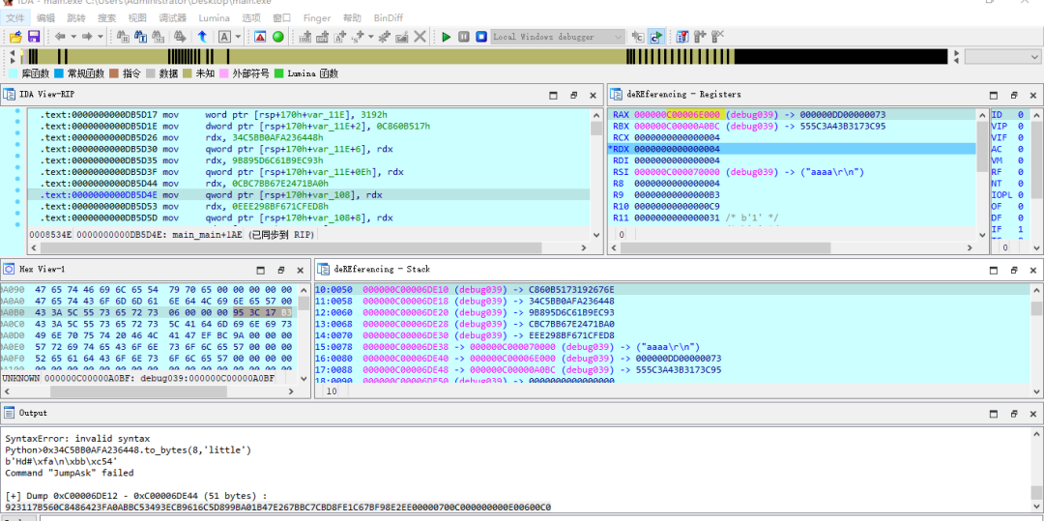The height and width of the screenshot is (521, 1044).
Task: Click the blue up-arrow jump icon
Action: [x=202, y=37]
